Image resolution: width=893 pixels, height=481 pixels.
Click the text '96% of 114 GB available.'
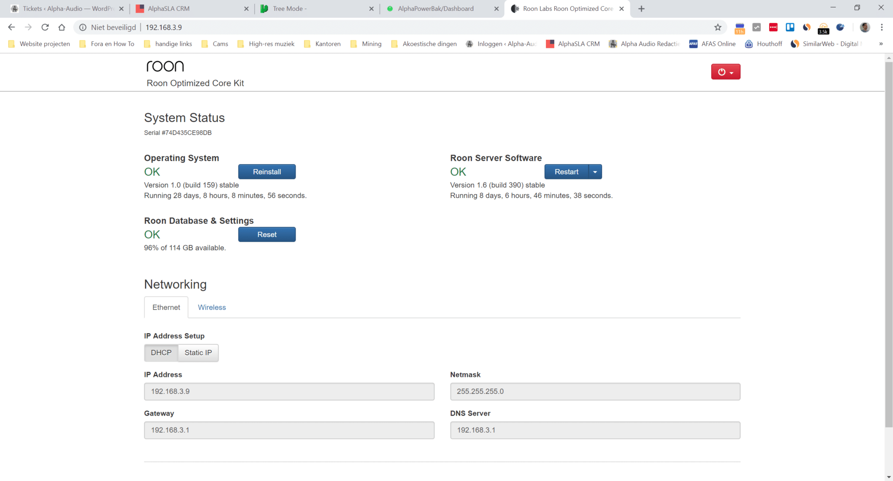[x=185, y=248]
